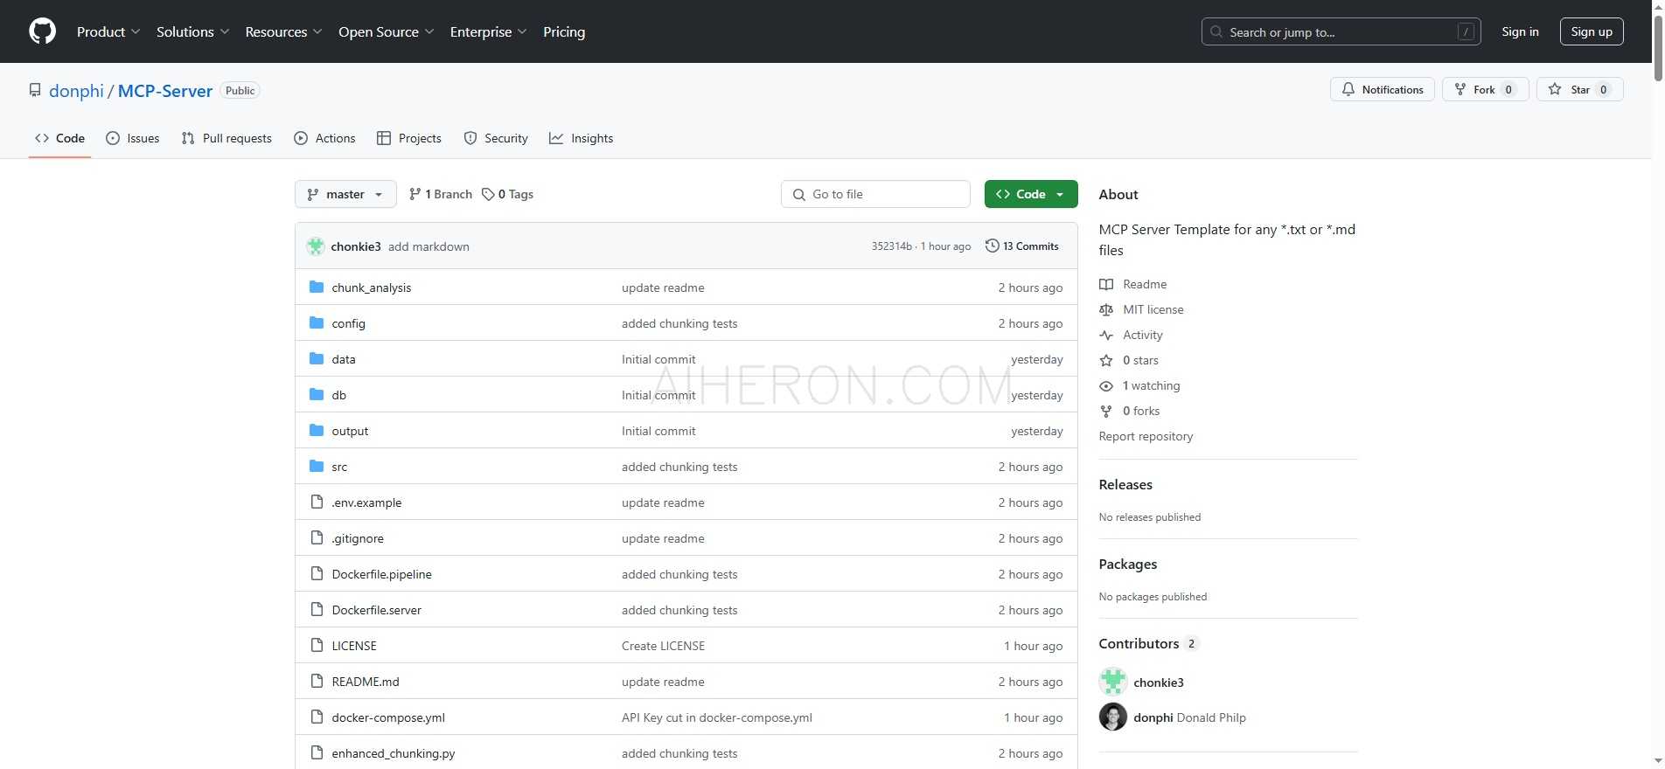Open the Pull requests tab
The height and width of the screenshot is (769, 1665).
coord(226,138)
